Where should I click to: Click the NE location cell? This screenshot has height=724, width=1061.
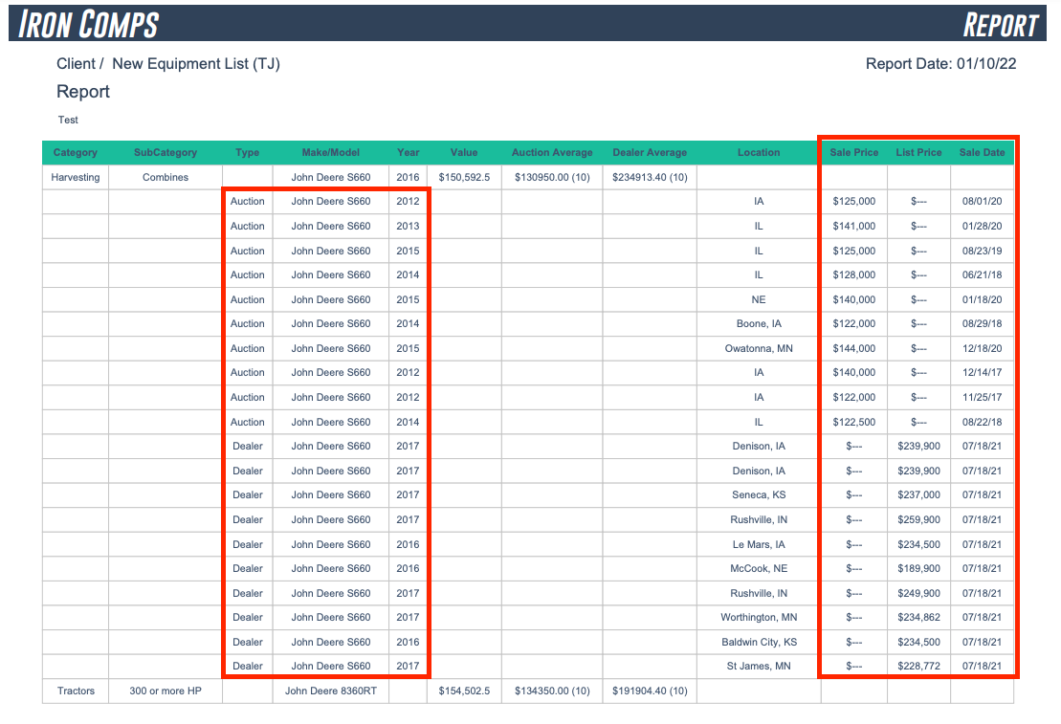[x=759, y=299]
